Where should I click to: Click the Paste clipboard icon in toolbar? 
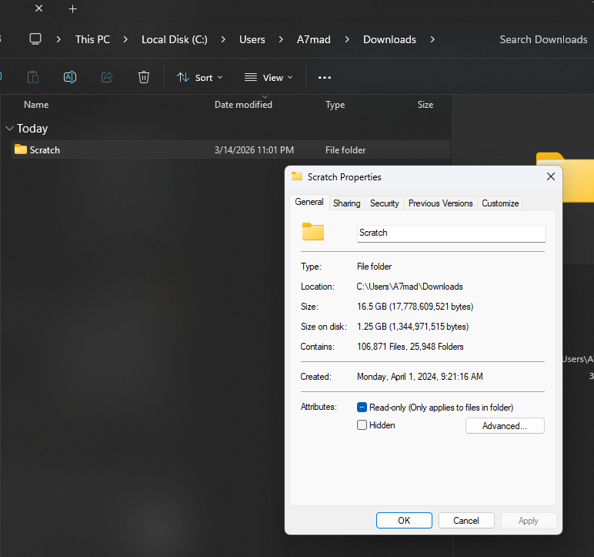coord(33,77)
